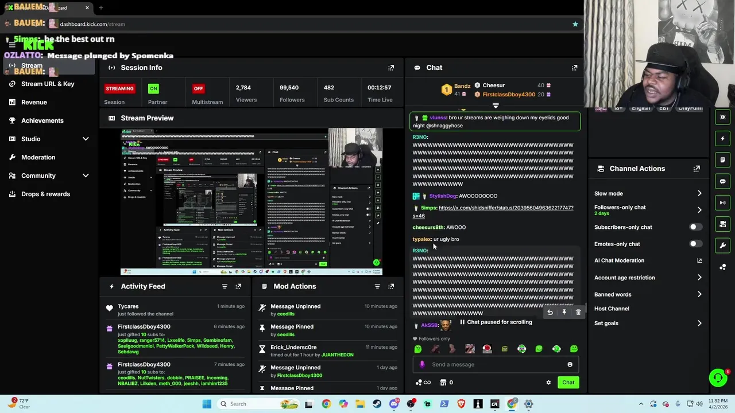
Task: Click ceodills in Message Unpinned entry
Action: (x=286, y=314)
